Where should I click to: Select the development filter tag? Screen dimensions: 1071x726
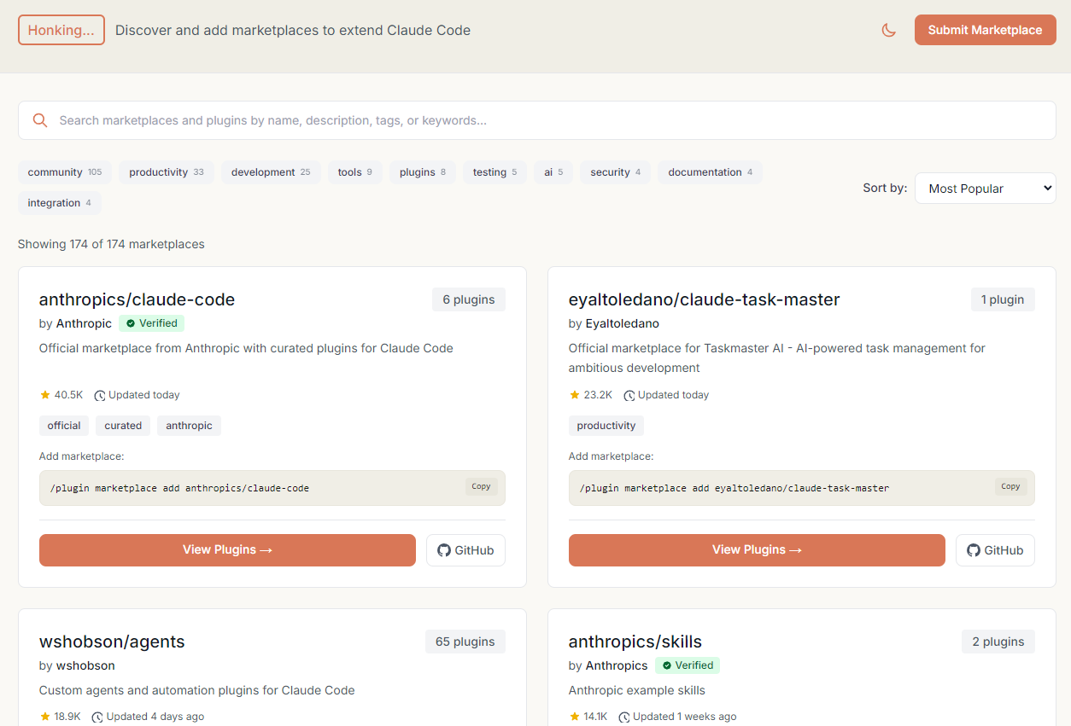click(271, 172)
